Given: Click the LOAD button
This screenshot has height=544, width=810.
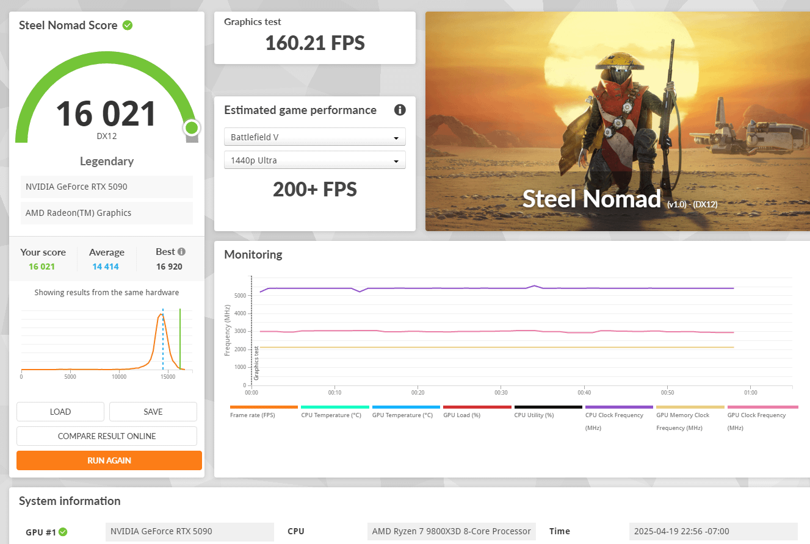Looking at the screenshot, I should (60, 412).
